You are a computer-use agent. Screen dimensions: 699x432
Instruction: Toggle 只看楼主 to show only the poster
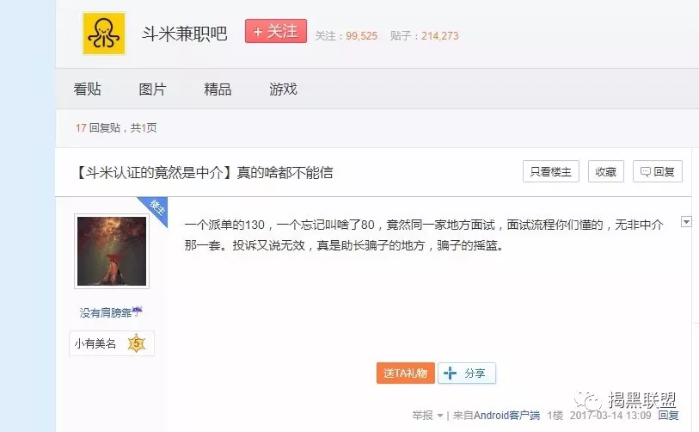coord(550,171)
